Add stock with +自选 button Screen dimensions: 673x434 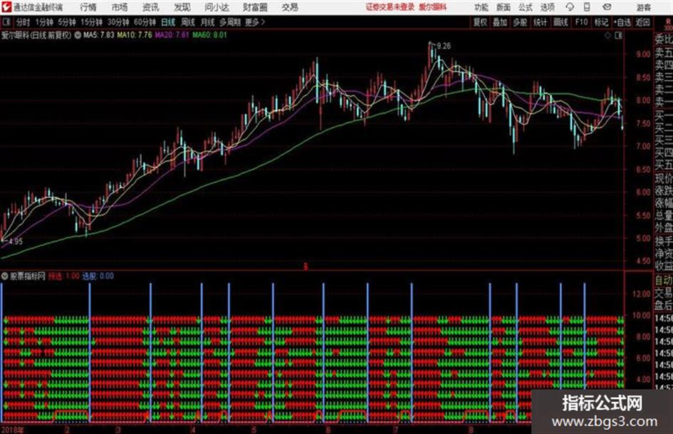pyautogui.click(x=622, y=22)
